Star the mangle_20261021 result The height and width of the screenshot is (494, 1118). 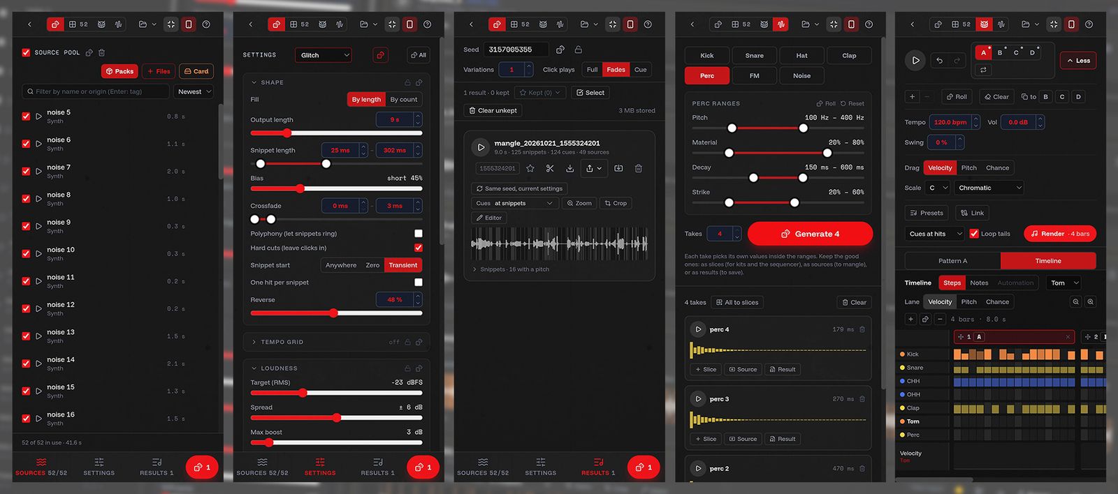[530, 168]
